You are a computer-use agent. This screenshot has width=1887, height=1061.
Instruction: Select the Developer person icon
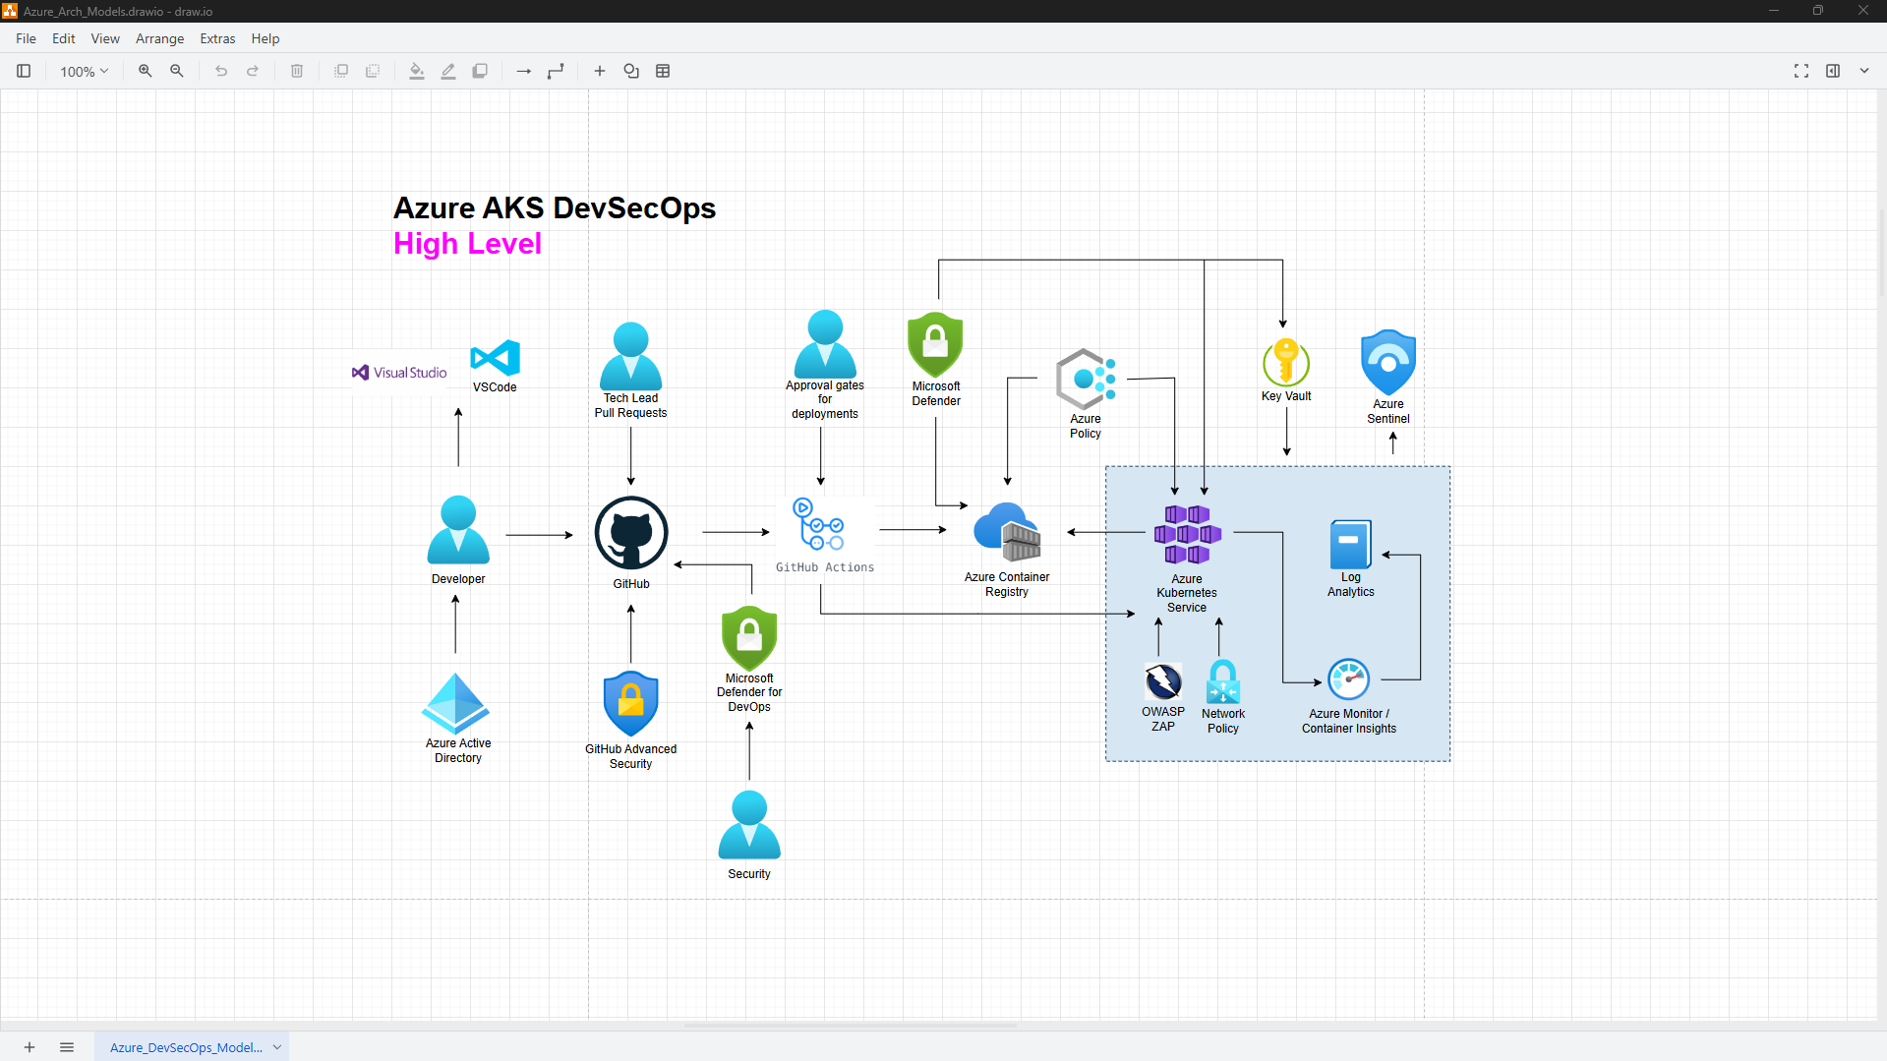click(x=458, y=530)
